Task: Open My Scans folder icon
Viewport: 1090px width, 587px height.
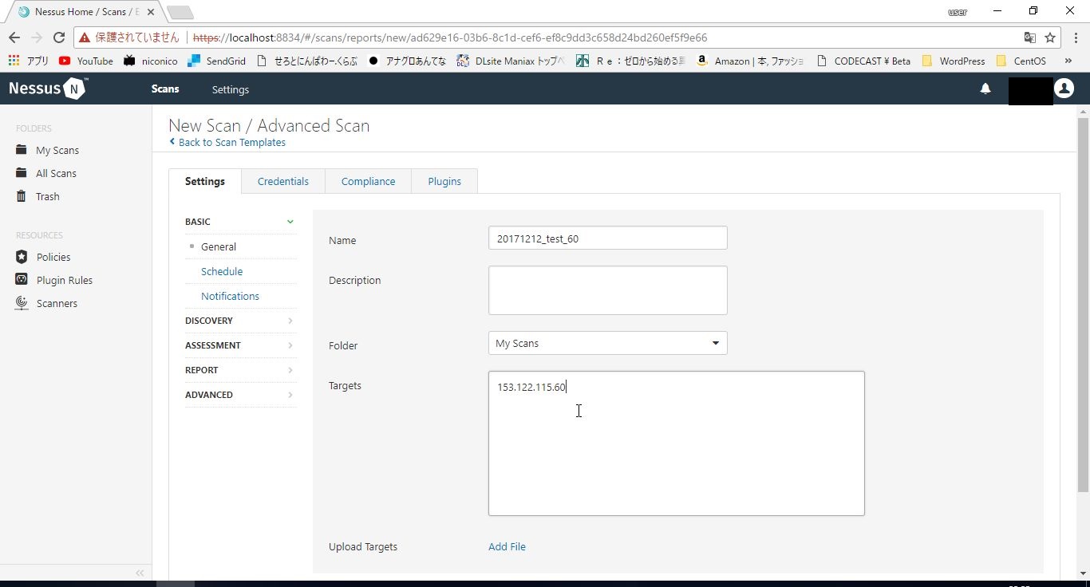Action: [22, 150]
